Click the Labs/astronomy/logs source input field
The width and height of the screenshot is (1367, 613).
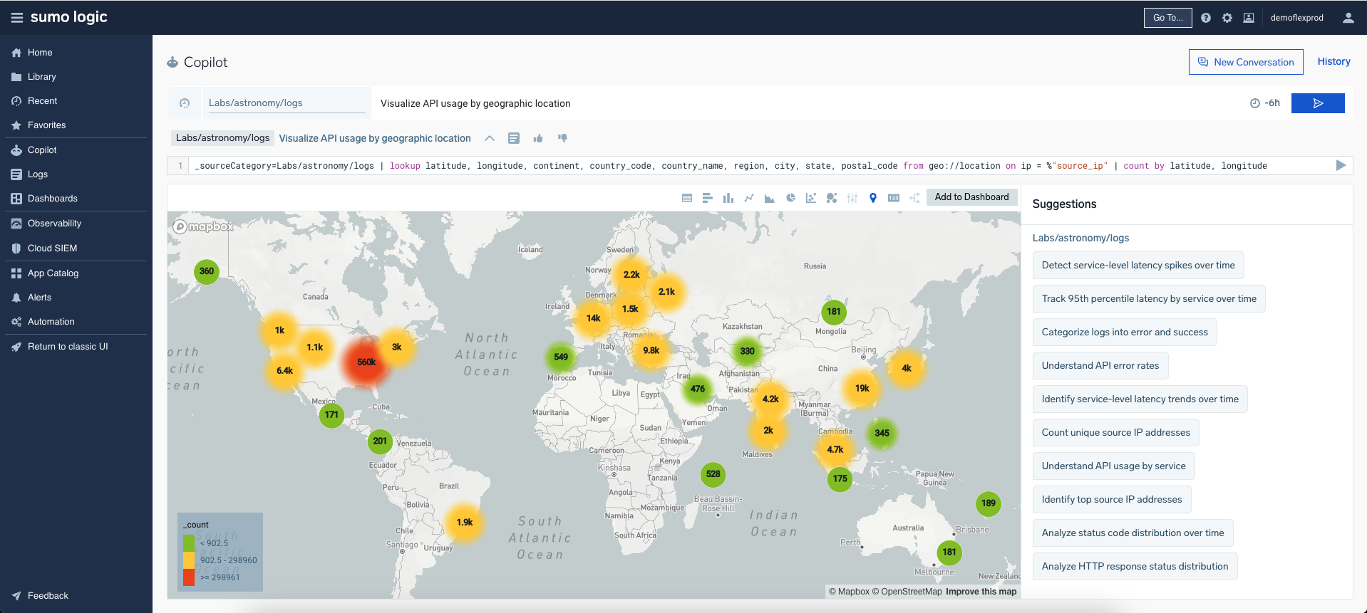(287, 103)
